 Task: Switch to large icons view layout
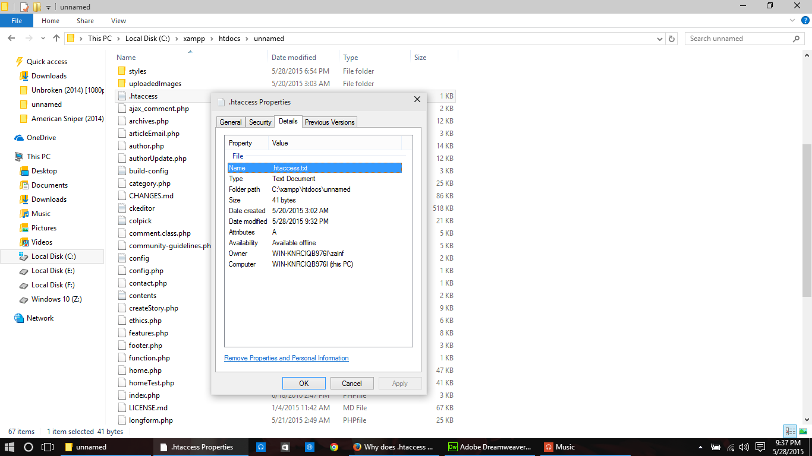coord(803,432)
